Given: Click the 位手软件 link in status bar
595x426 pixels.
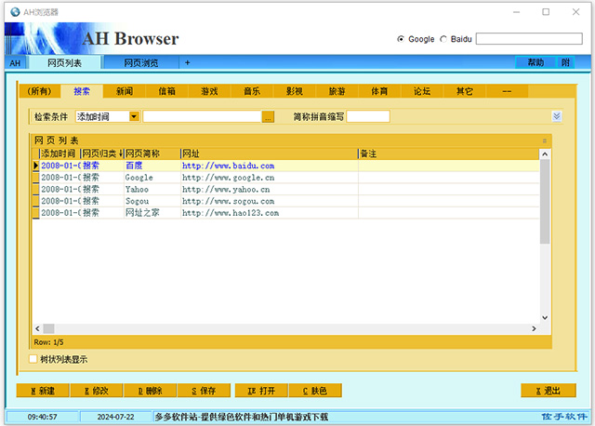Looking at the screenshot, I should pos(564,417).
